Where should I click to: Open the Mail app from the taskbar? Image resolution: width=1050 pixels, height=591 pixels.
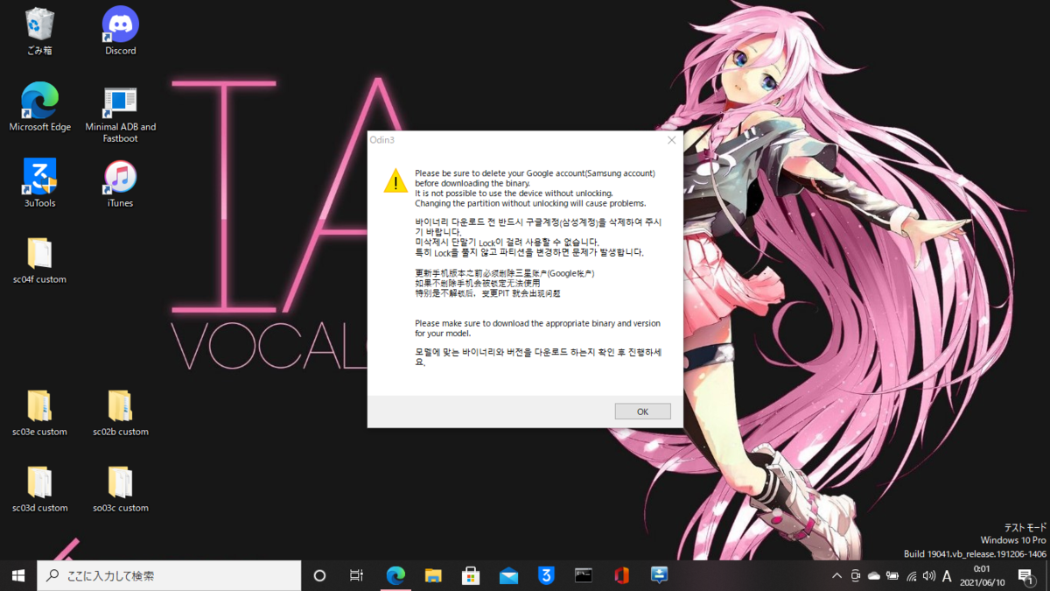508,575
